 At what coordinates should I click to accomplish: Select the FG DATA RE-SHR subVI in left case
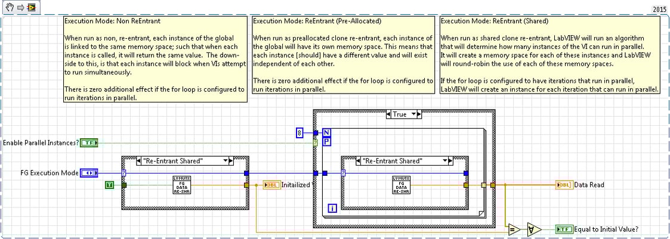(x=180, y=185)
